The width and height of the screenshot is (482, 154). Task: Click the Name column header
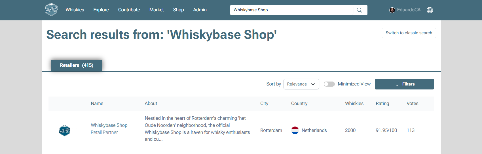tap(97, 104)
